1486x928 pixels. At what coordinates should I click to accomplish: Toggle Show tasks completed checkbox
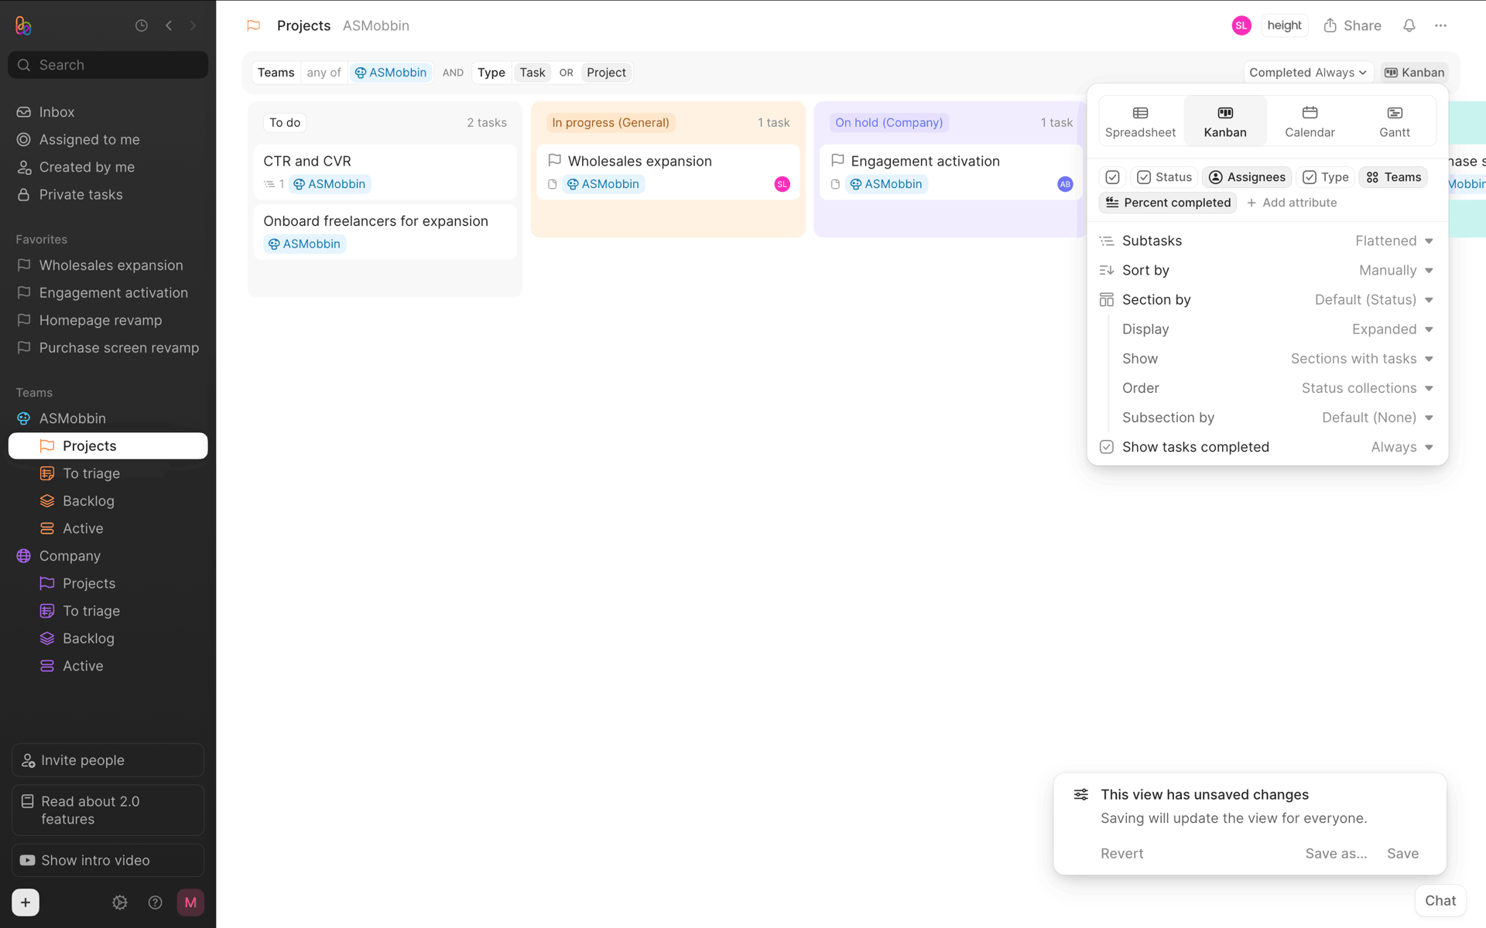click(1107, 447)
